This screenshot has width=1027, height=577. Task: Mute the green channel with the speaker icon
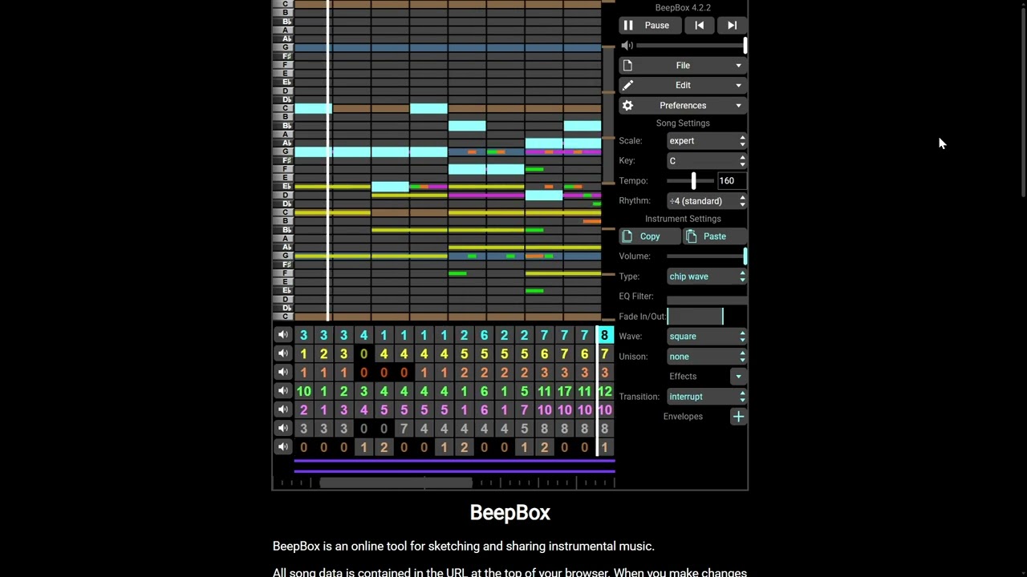pyautogui.click(x=282, y=391)
